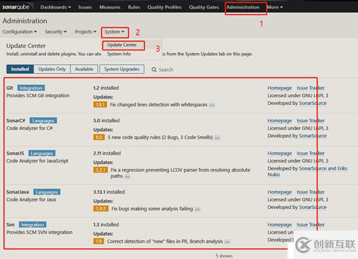
Task: Click the search magnifier icon
Action: coord(154,69)
